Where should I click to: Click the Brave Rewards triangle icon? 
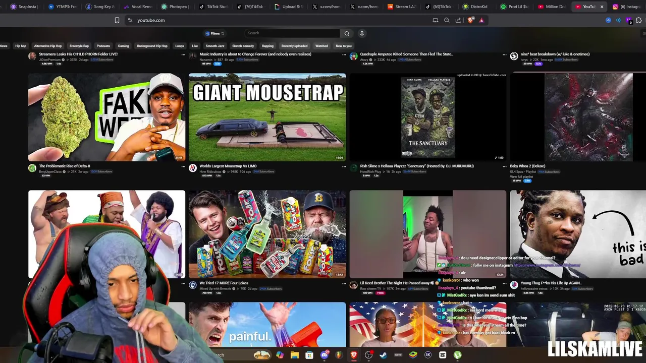click(481, 20)
